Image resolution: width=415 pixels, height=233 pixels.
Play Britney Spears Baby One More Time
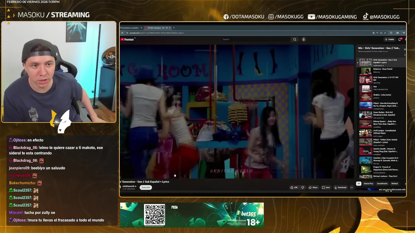coord(382,123)
